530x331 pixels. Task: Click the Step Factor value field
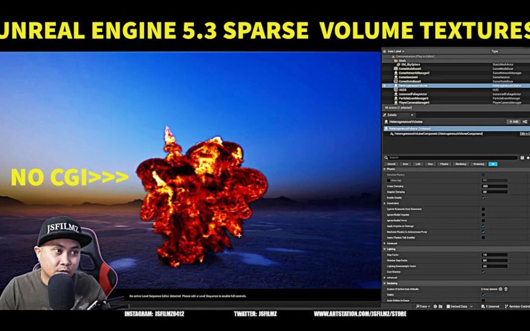click(x=495, y=255)
